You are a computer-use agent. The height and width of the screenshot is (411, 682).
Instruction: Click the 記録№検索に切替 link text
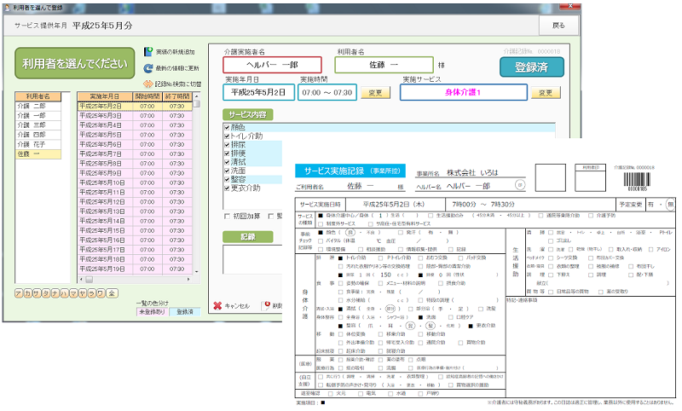178,84
